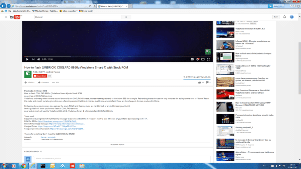Image resolution: width=301 pixels, height=169 pixels.
Task: Skip to next video in player
Action: 33,59
